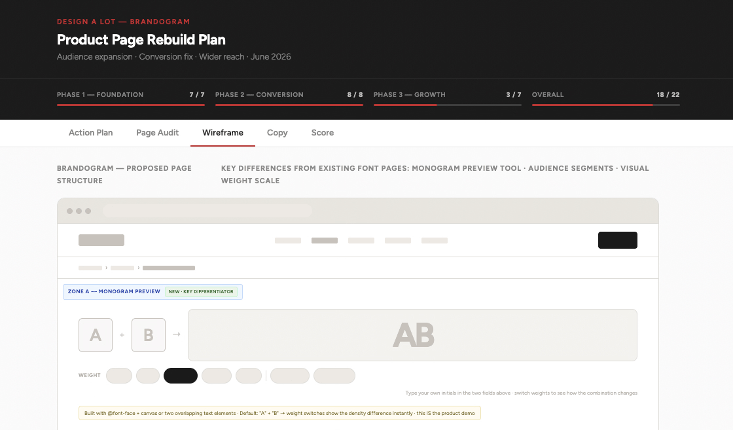
Task: Click the WEIGHT label
Action: coord(89,375)
